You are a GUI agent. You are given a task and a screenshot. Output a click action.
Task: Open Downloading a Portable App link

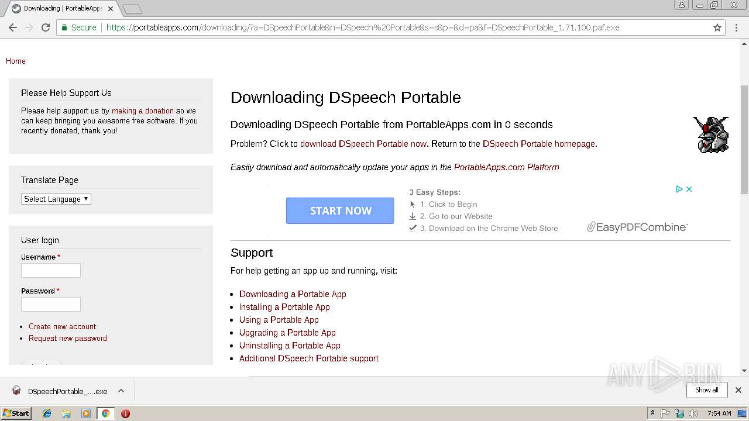pyautogui.click(x=293, y=294)
